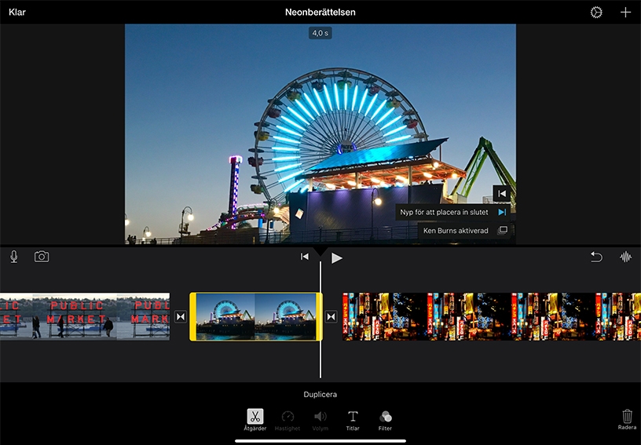Record voiceover with microphone icon
The width and height of the screenshot is (641, 445).
14,257
